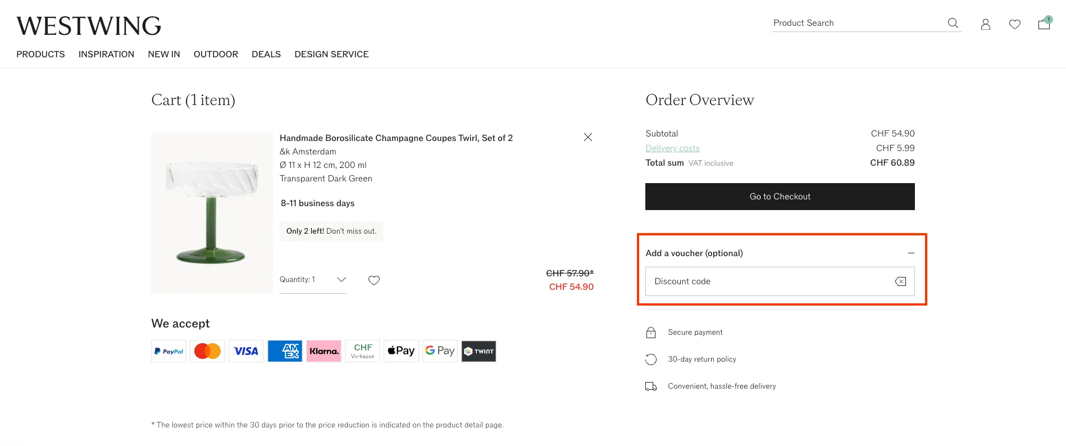Open the Delivery costs link

(672, 148)
